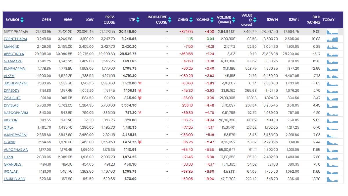Click red arrow icon beside NATCOPHARM LTP

pyautogui.click(x=140, y=112)
